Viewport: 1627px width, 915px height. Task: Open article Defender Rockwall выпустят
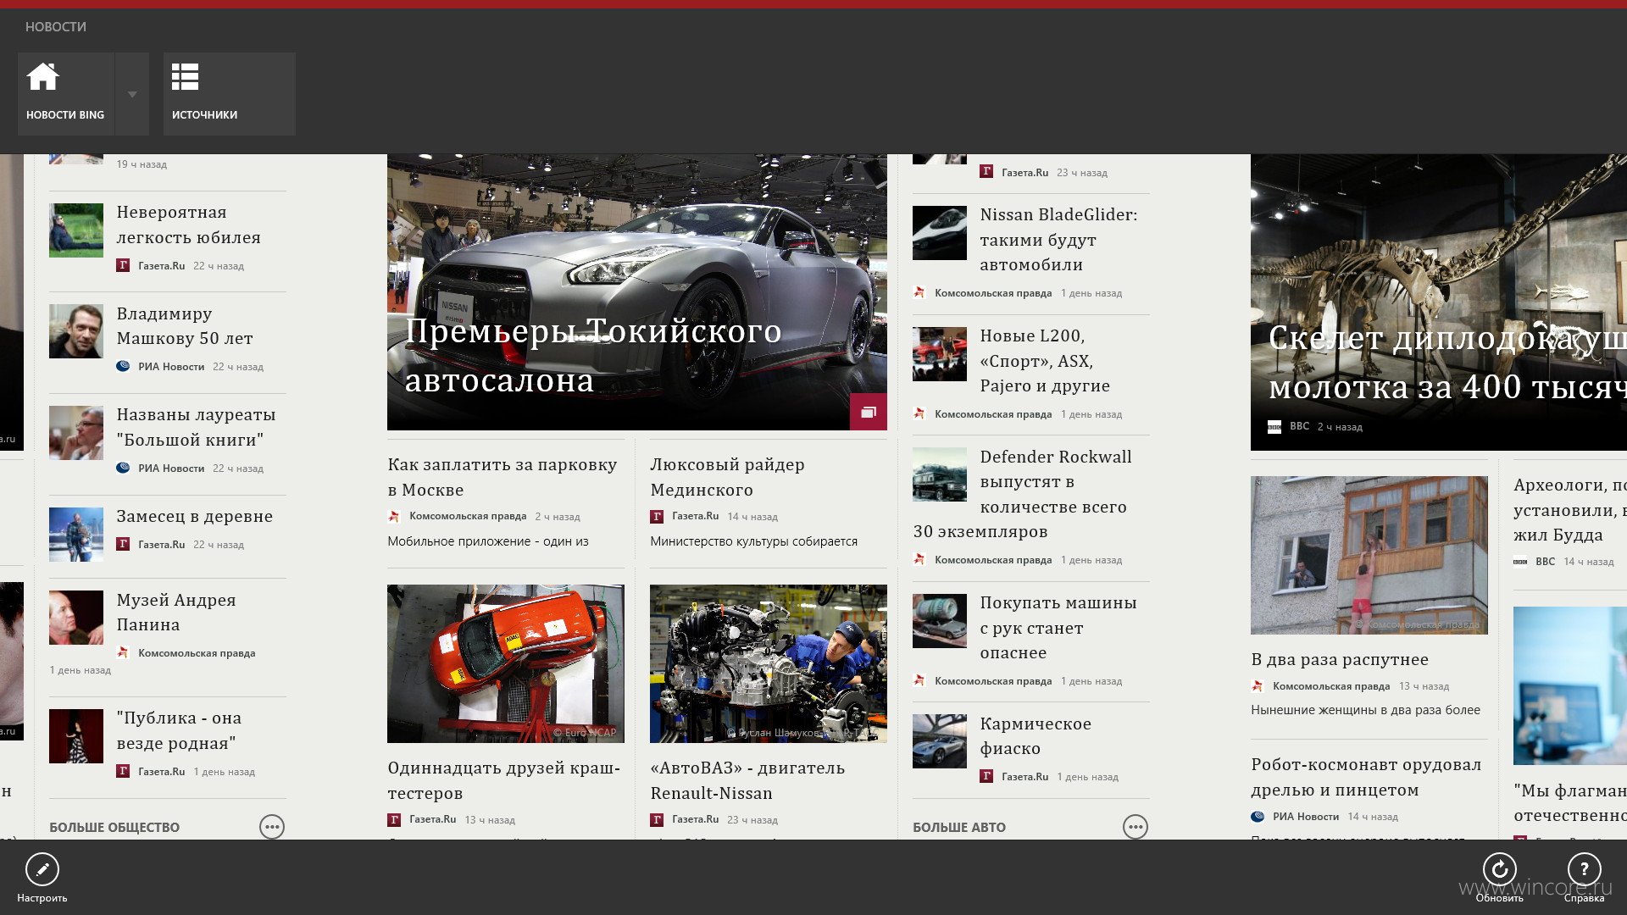click(x=1022, y=494)
